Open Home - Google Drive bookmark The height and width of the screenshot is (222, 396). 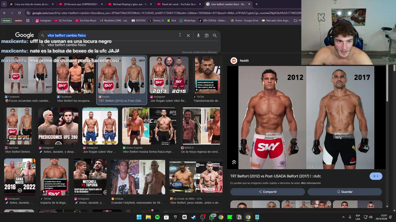click(x=244, y=21)
